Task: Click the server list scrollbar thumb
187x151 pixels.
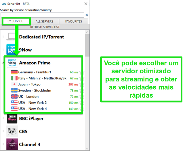Action: tap(87, 45)
